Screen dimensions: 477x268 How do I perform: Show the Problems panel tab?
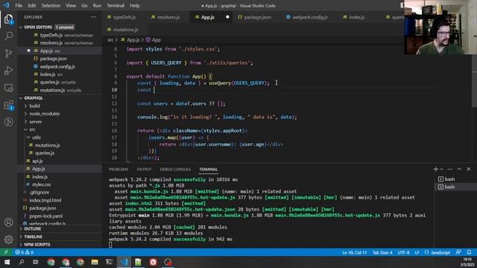(119, 169)
